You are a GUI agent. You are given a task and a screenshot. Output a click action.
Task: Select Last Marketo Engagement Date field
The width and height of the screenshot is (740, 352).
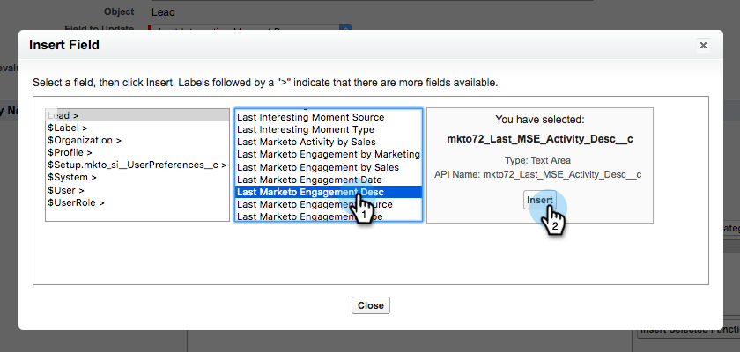[329, 180]
